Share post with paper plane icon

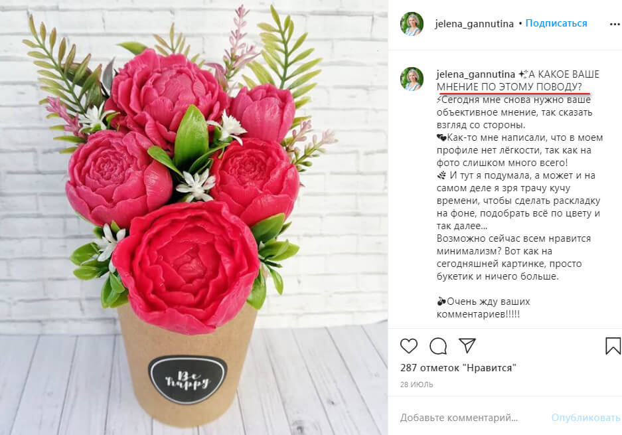coord(467,345)
